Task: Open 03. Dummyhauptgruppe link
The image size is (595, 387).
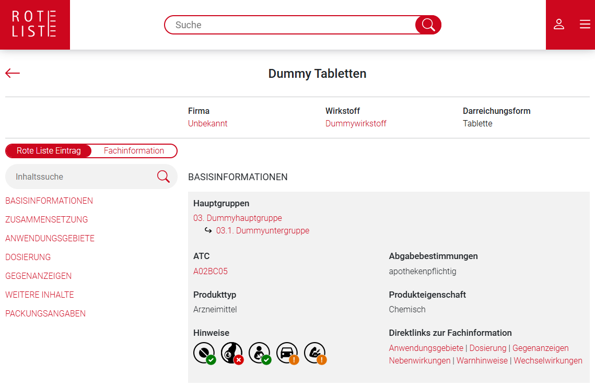Action: click(238, 218)
